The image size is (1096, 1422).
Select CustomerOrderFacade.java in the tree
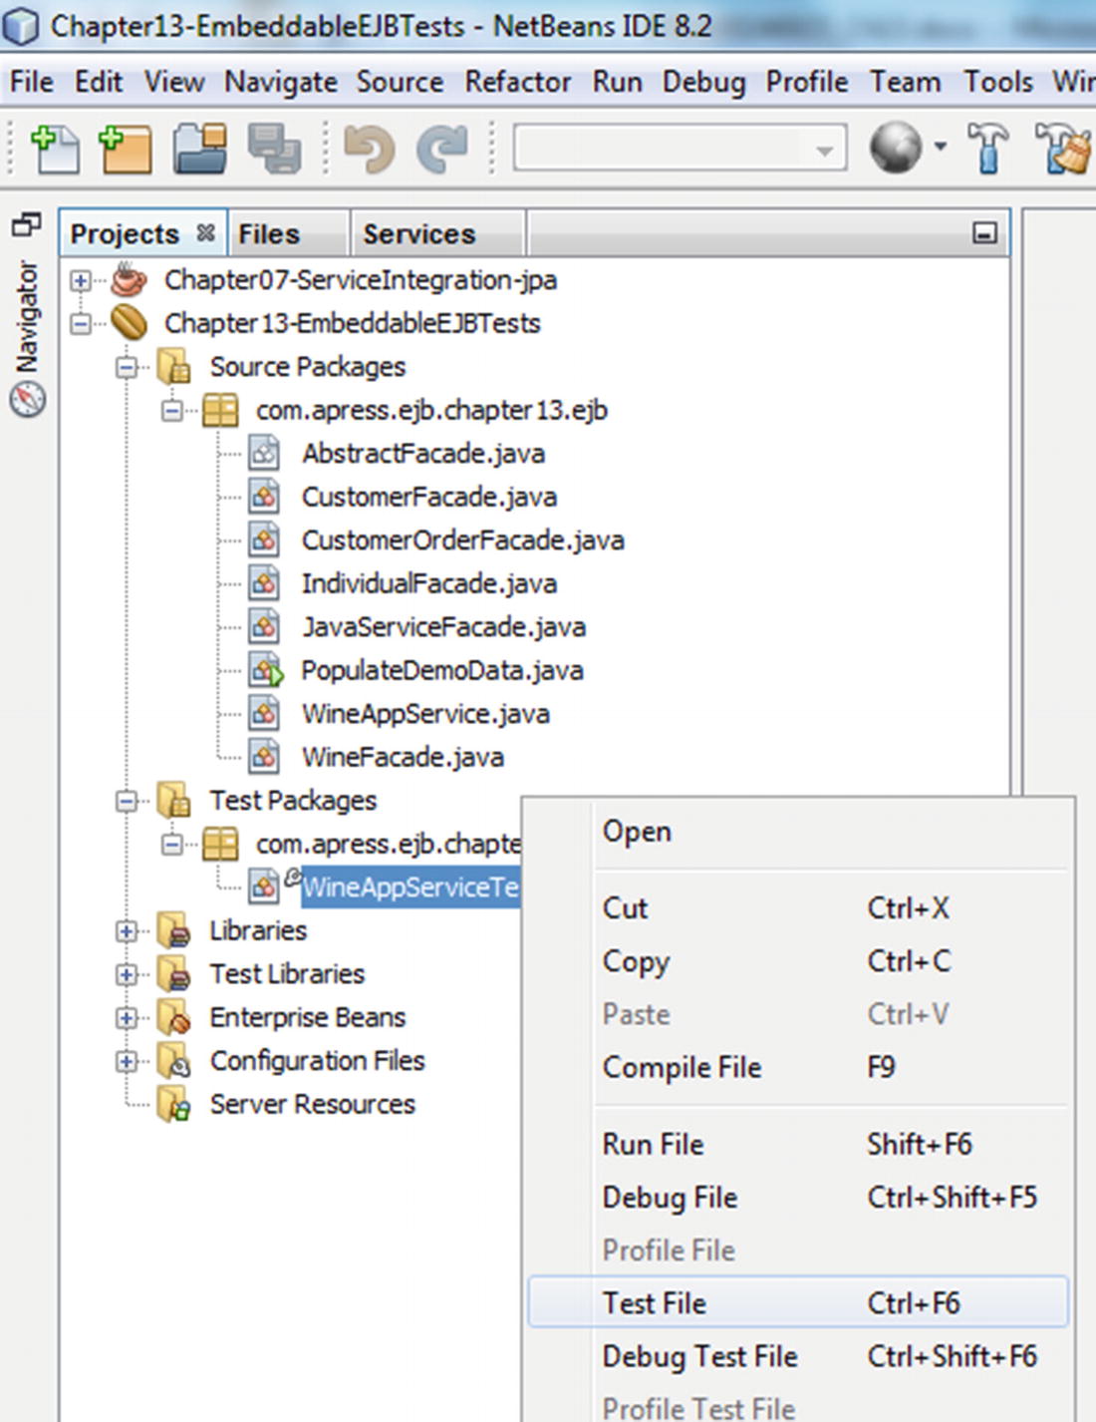tap(463, 540)
